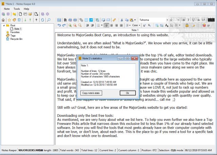
Task: Click the Search magnifier in left toolbar
Action: pyautogui.click(x=49, y=20)
